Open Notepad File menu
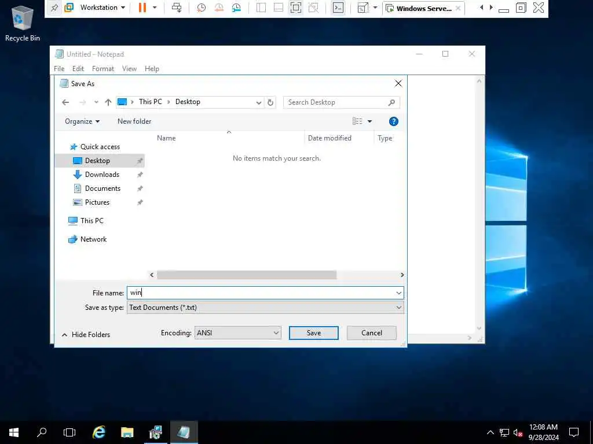 [x=59, y=69]
